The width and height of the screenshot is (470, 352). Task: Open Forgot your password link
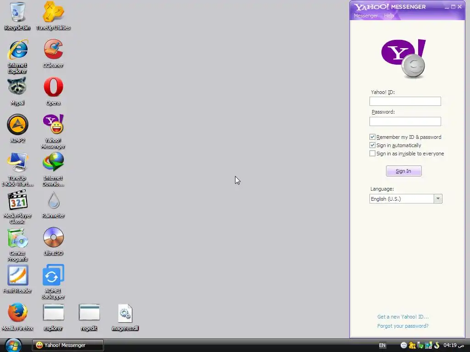pyautogui.click(x=403, y=326)
